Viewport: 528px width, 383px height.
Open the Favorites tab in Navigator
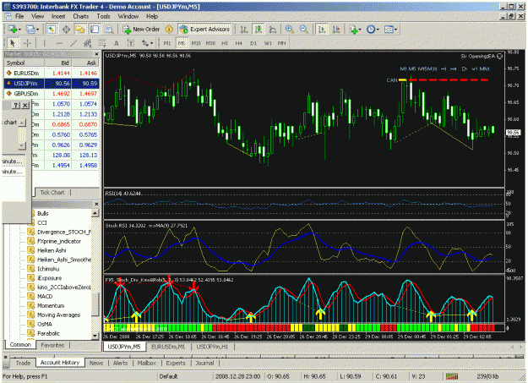tap(52, 345)
